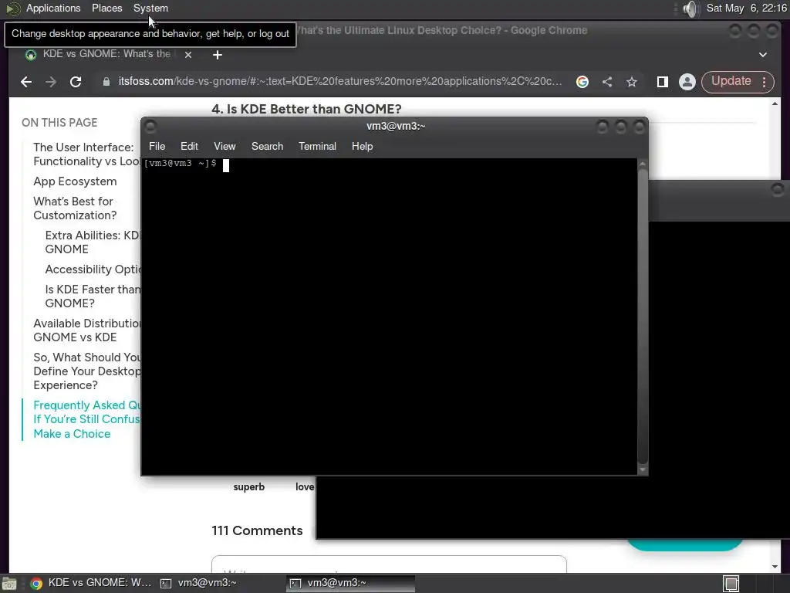
Task: Open Chrome profile avatar
Action: click(687, 82)
